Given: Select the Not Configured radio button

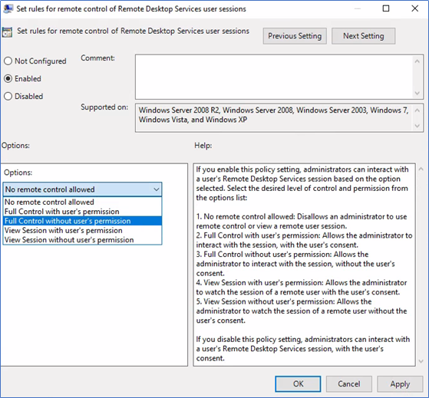Looking at the screenshot, I should (8, 61).
